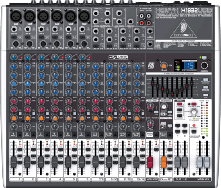Click the channel 5 PAN knob
This screenshot has width=221, height=188.
[68, 127]
